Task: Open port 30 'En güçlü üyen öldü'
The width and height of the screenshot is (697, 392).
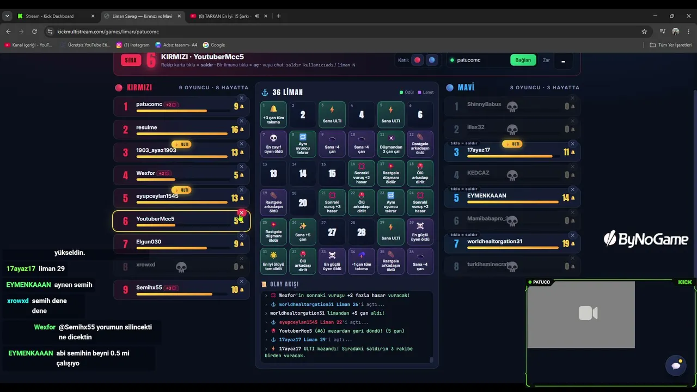Action: click(420, 232)
